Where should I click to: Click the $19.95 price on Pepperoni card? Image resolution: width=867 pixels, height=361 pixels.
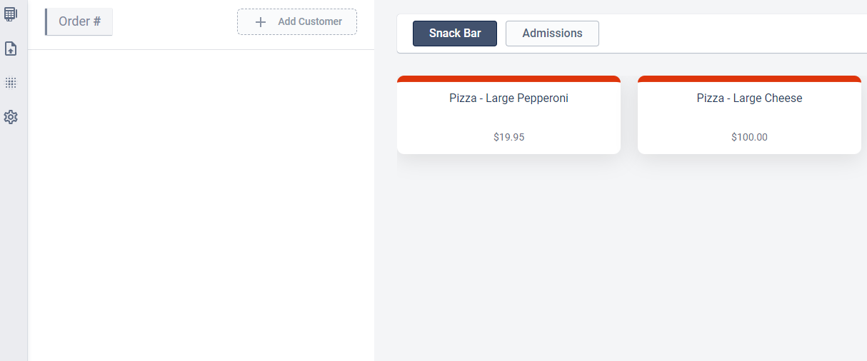pos(508,137)
